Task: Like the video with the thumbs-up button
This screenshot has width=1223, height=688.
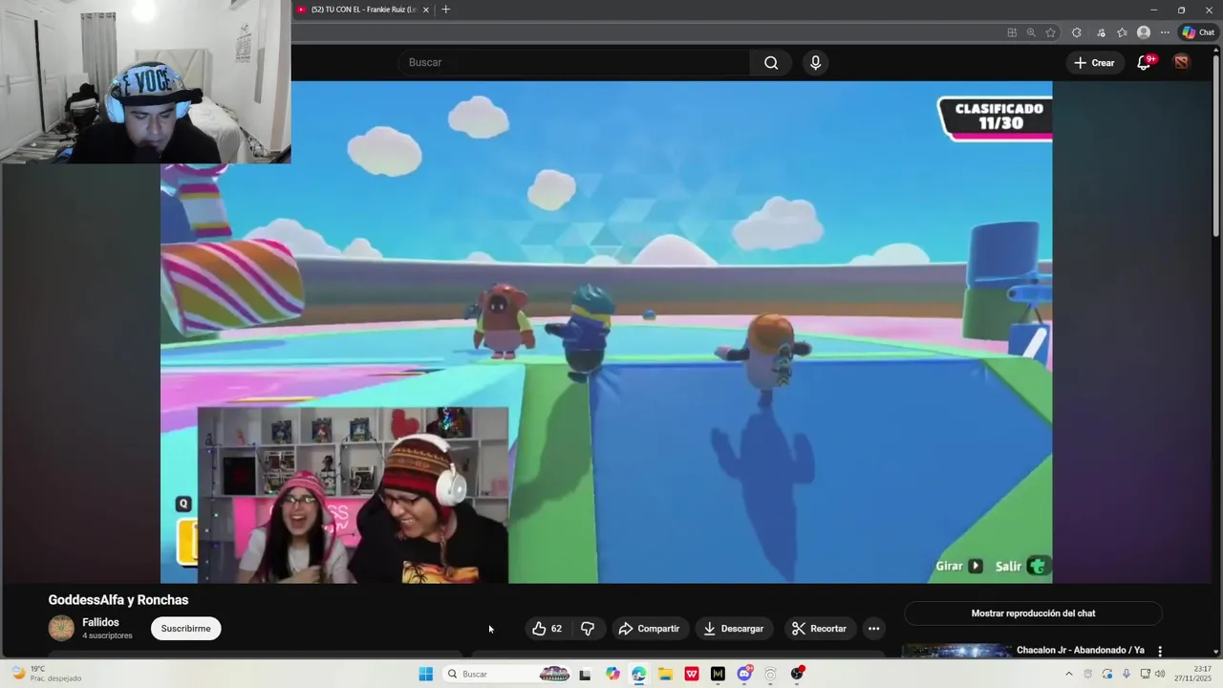Action: [x=547, y=629]
